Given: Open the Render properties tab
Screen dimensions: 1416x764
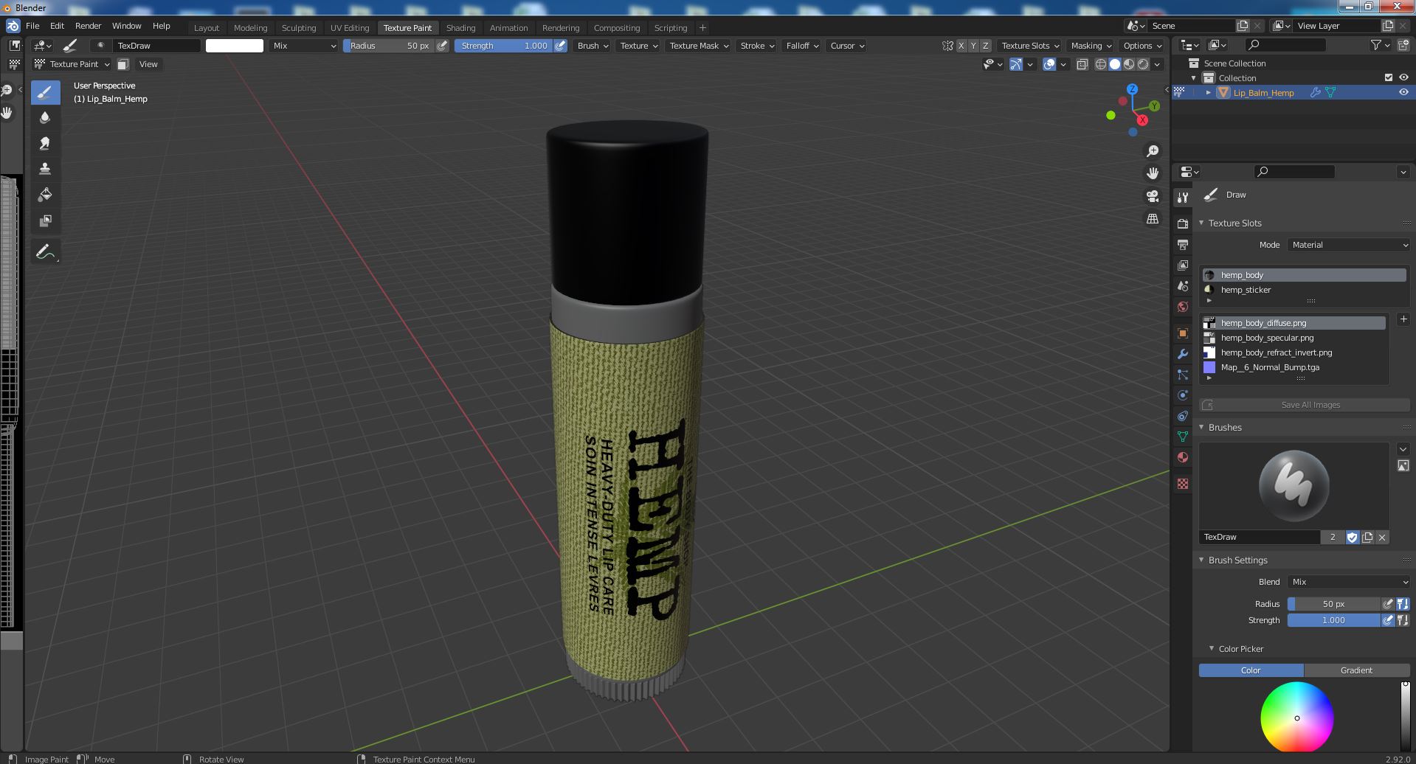Looking at the screenshot, I should [x=1183, y=223].
